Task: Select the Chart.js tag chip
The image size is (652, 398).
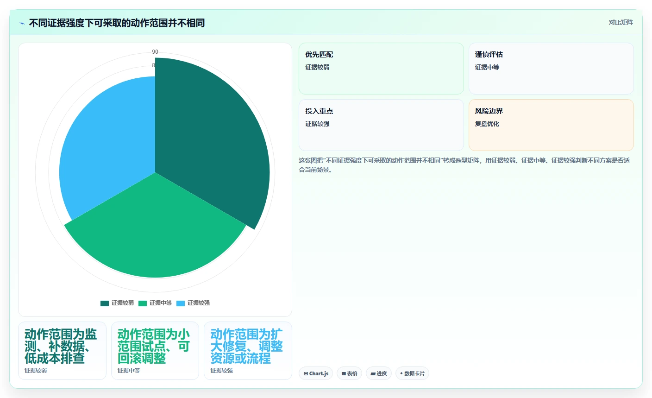Action: tap(316, 373)
